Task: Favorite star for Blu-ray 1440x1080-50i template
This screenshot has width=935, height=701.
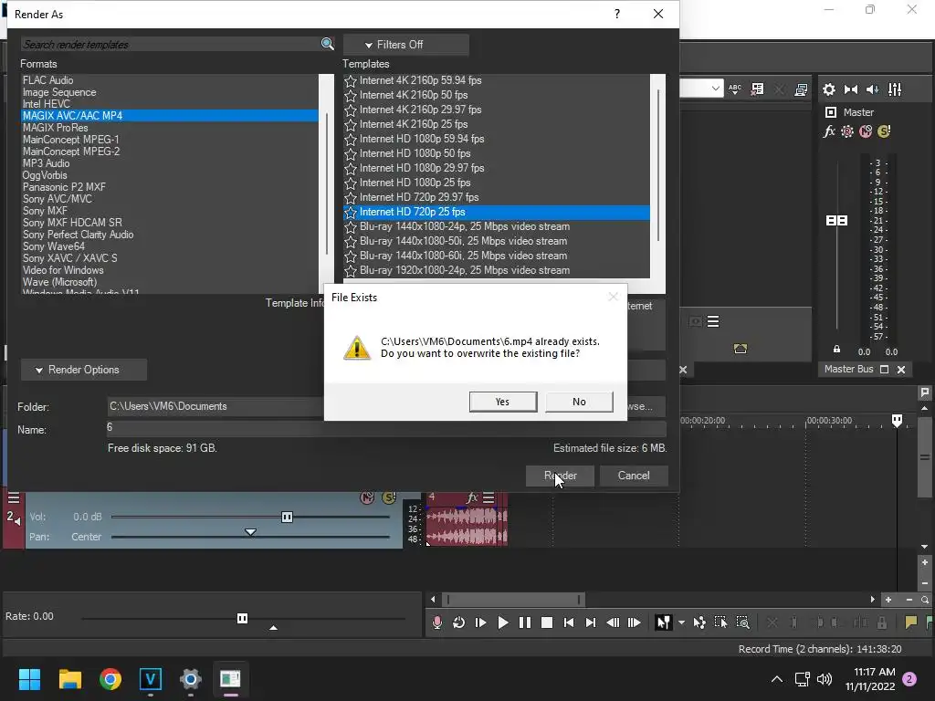Action: pyautogui.click(x=351, y=241)
